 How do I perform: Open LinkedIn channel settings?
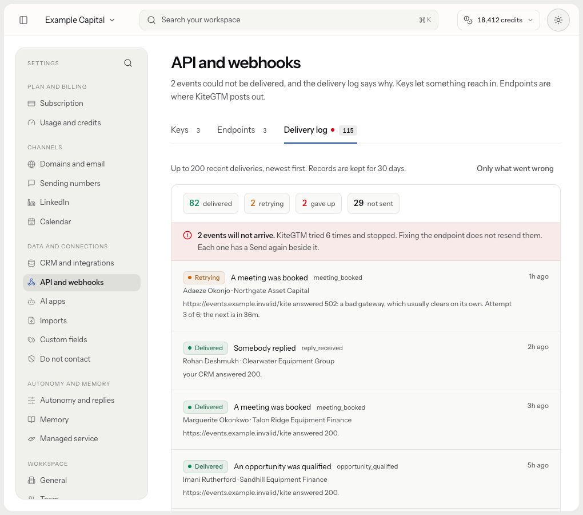click(82, 203)
